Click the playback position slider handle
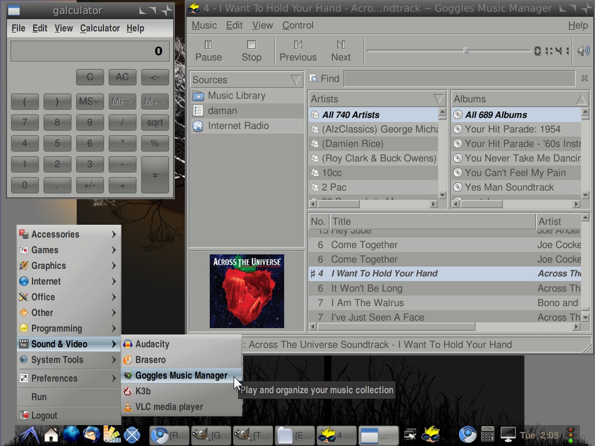Image resolution: width=595 pixels, height=446 pixels. tap(465, 51)
